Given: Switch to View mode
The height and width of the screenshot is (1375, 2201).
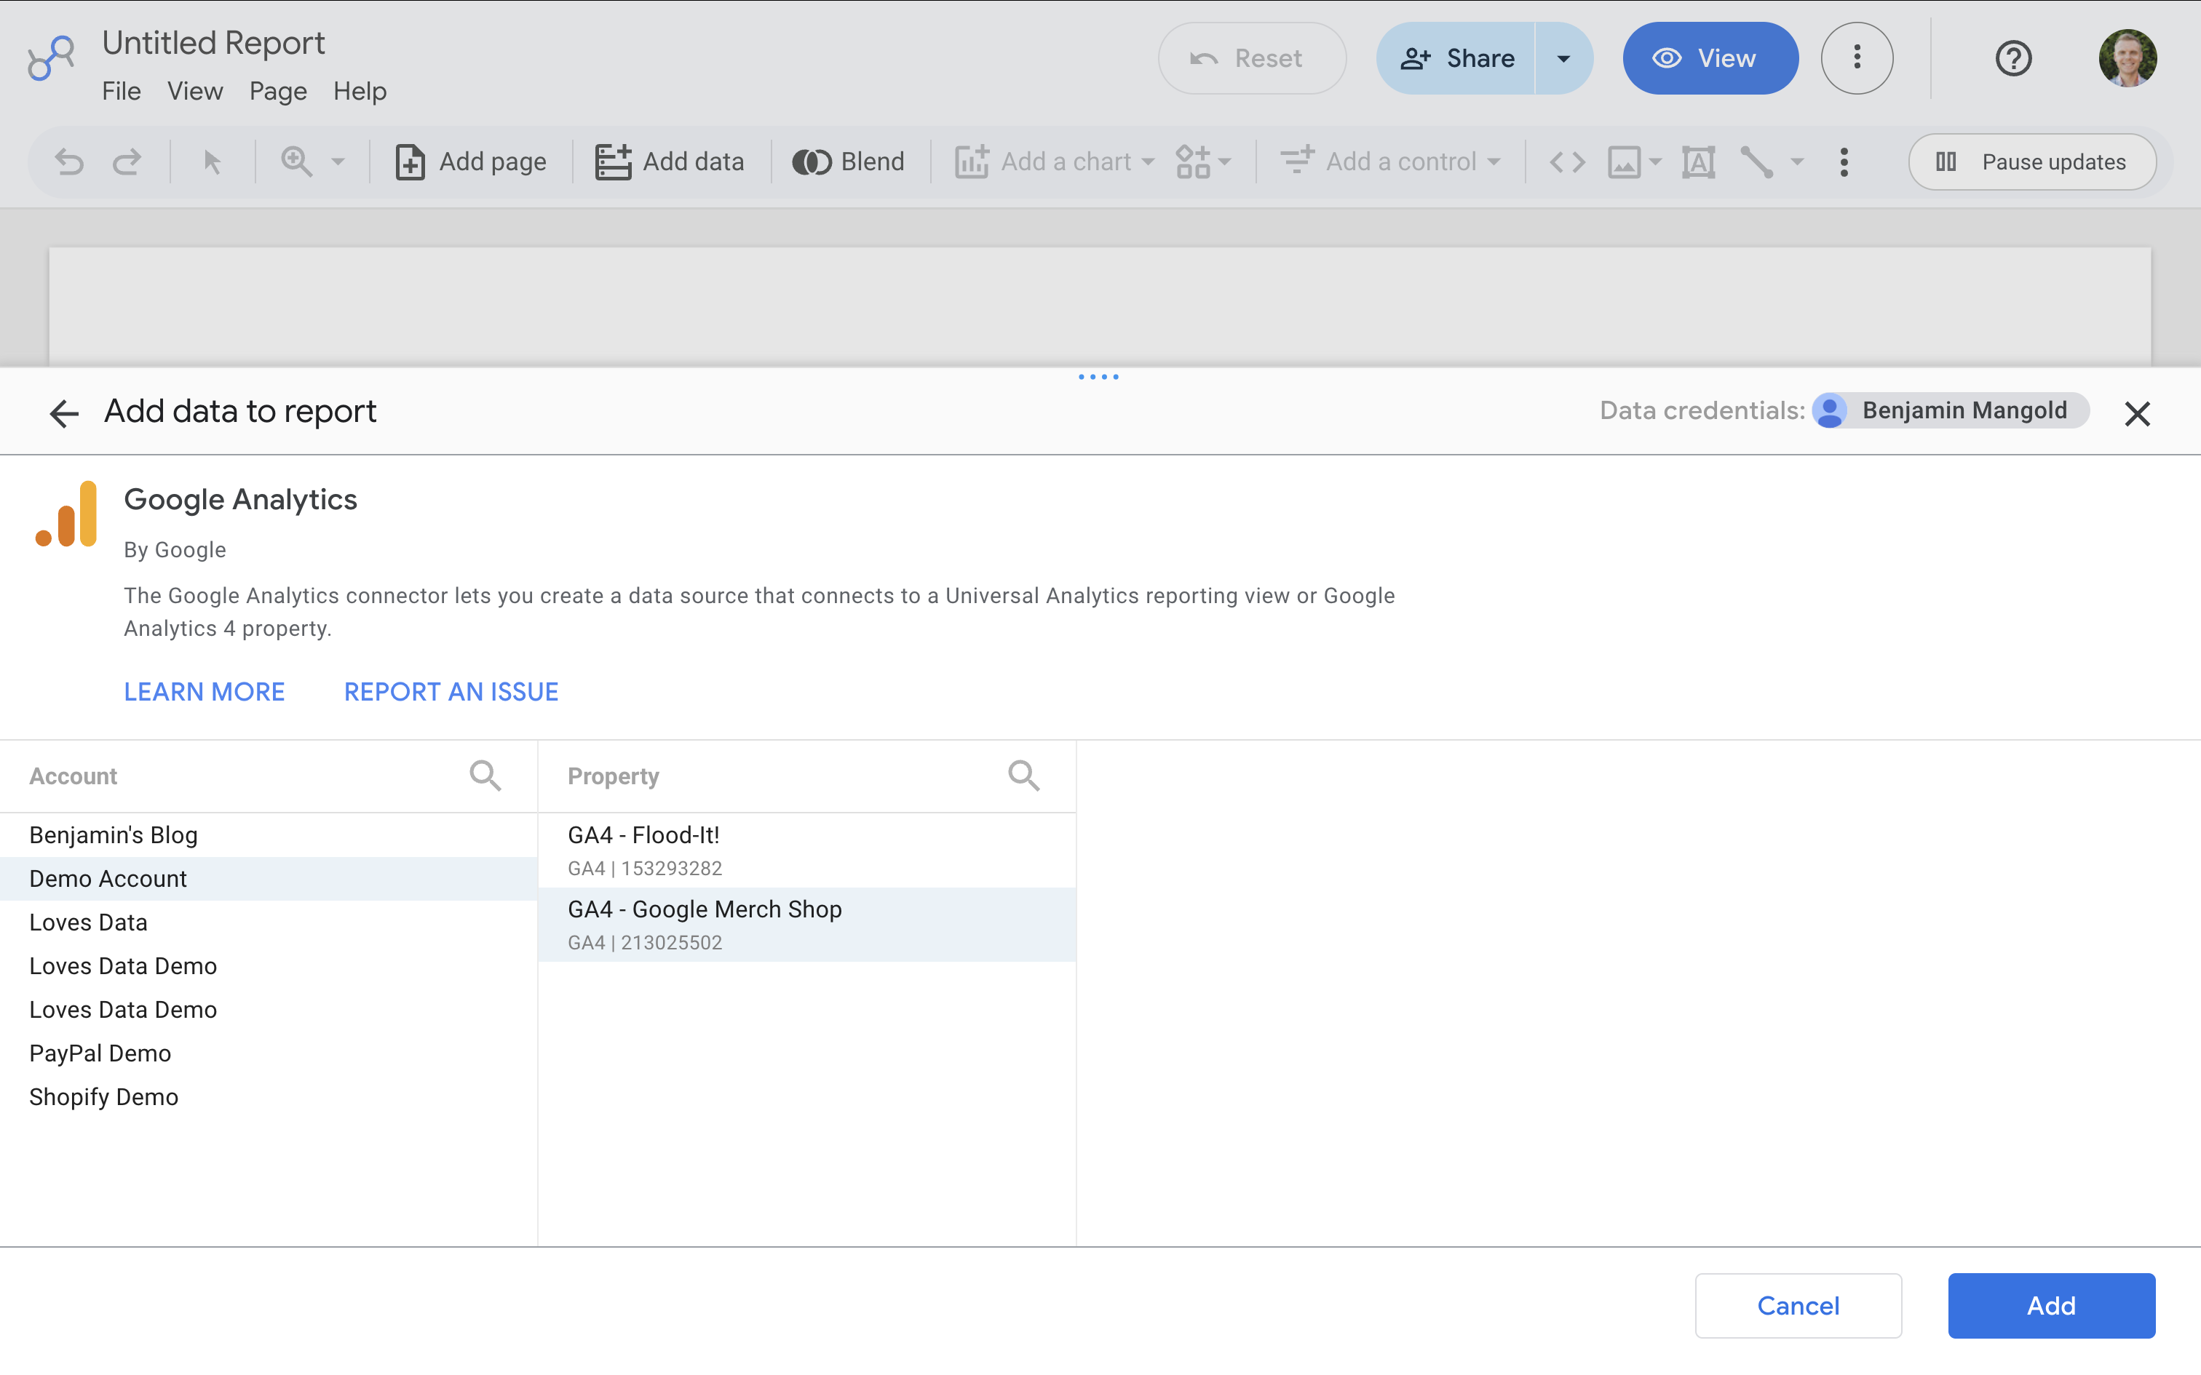Looking at the screenshot, I should coord(1710,58).
